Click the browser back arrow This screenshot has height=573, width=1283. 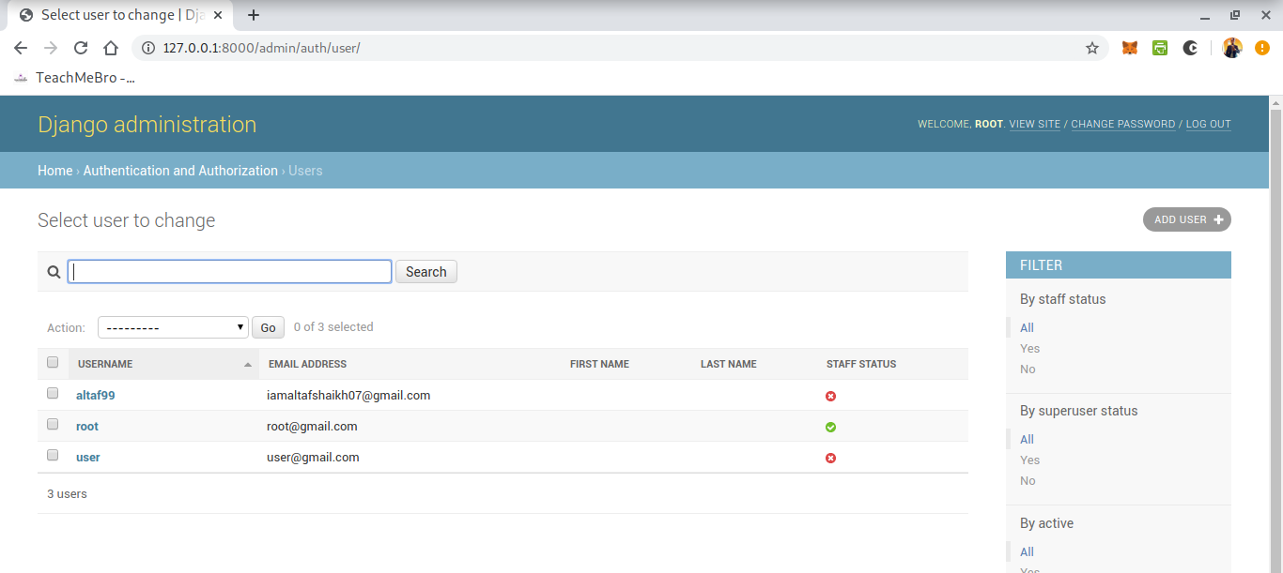coord(21,48)
